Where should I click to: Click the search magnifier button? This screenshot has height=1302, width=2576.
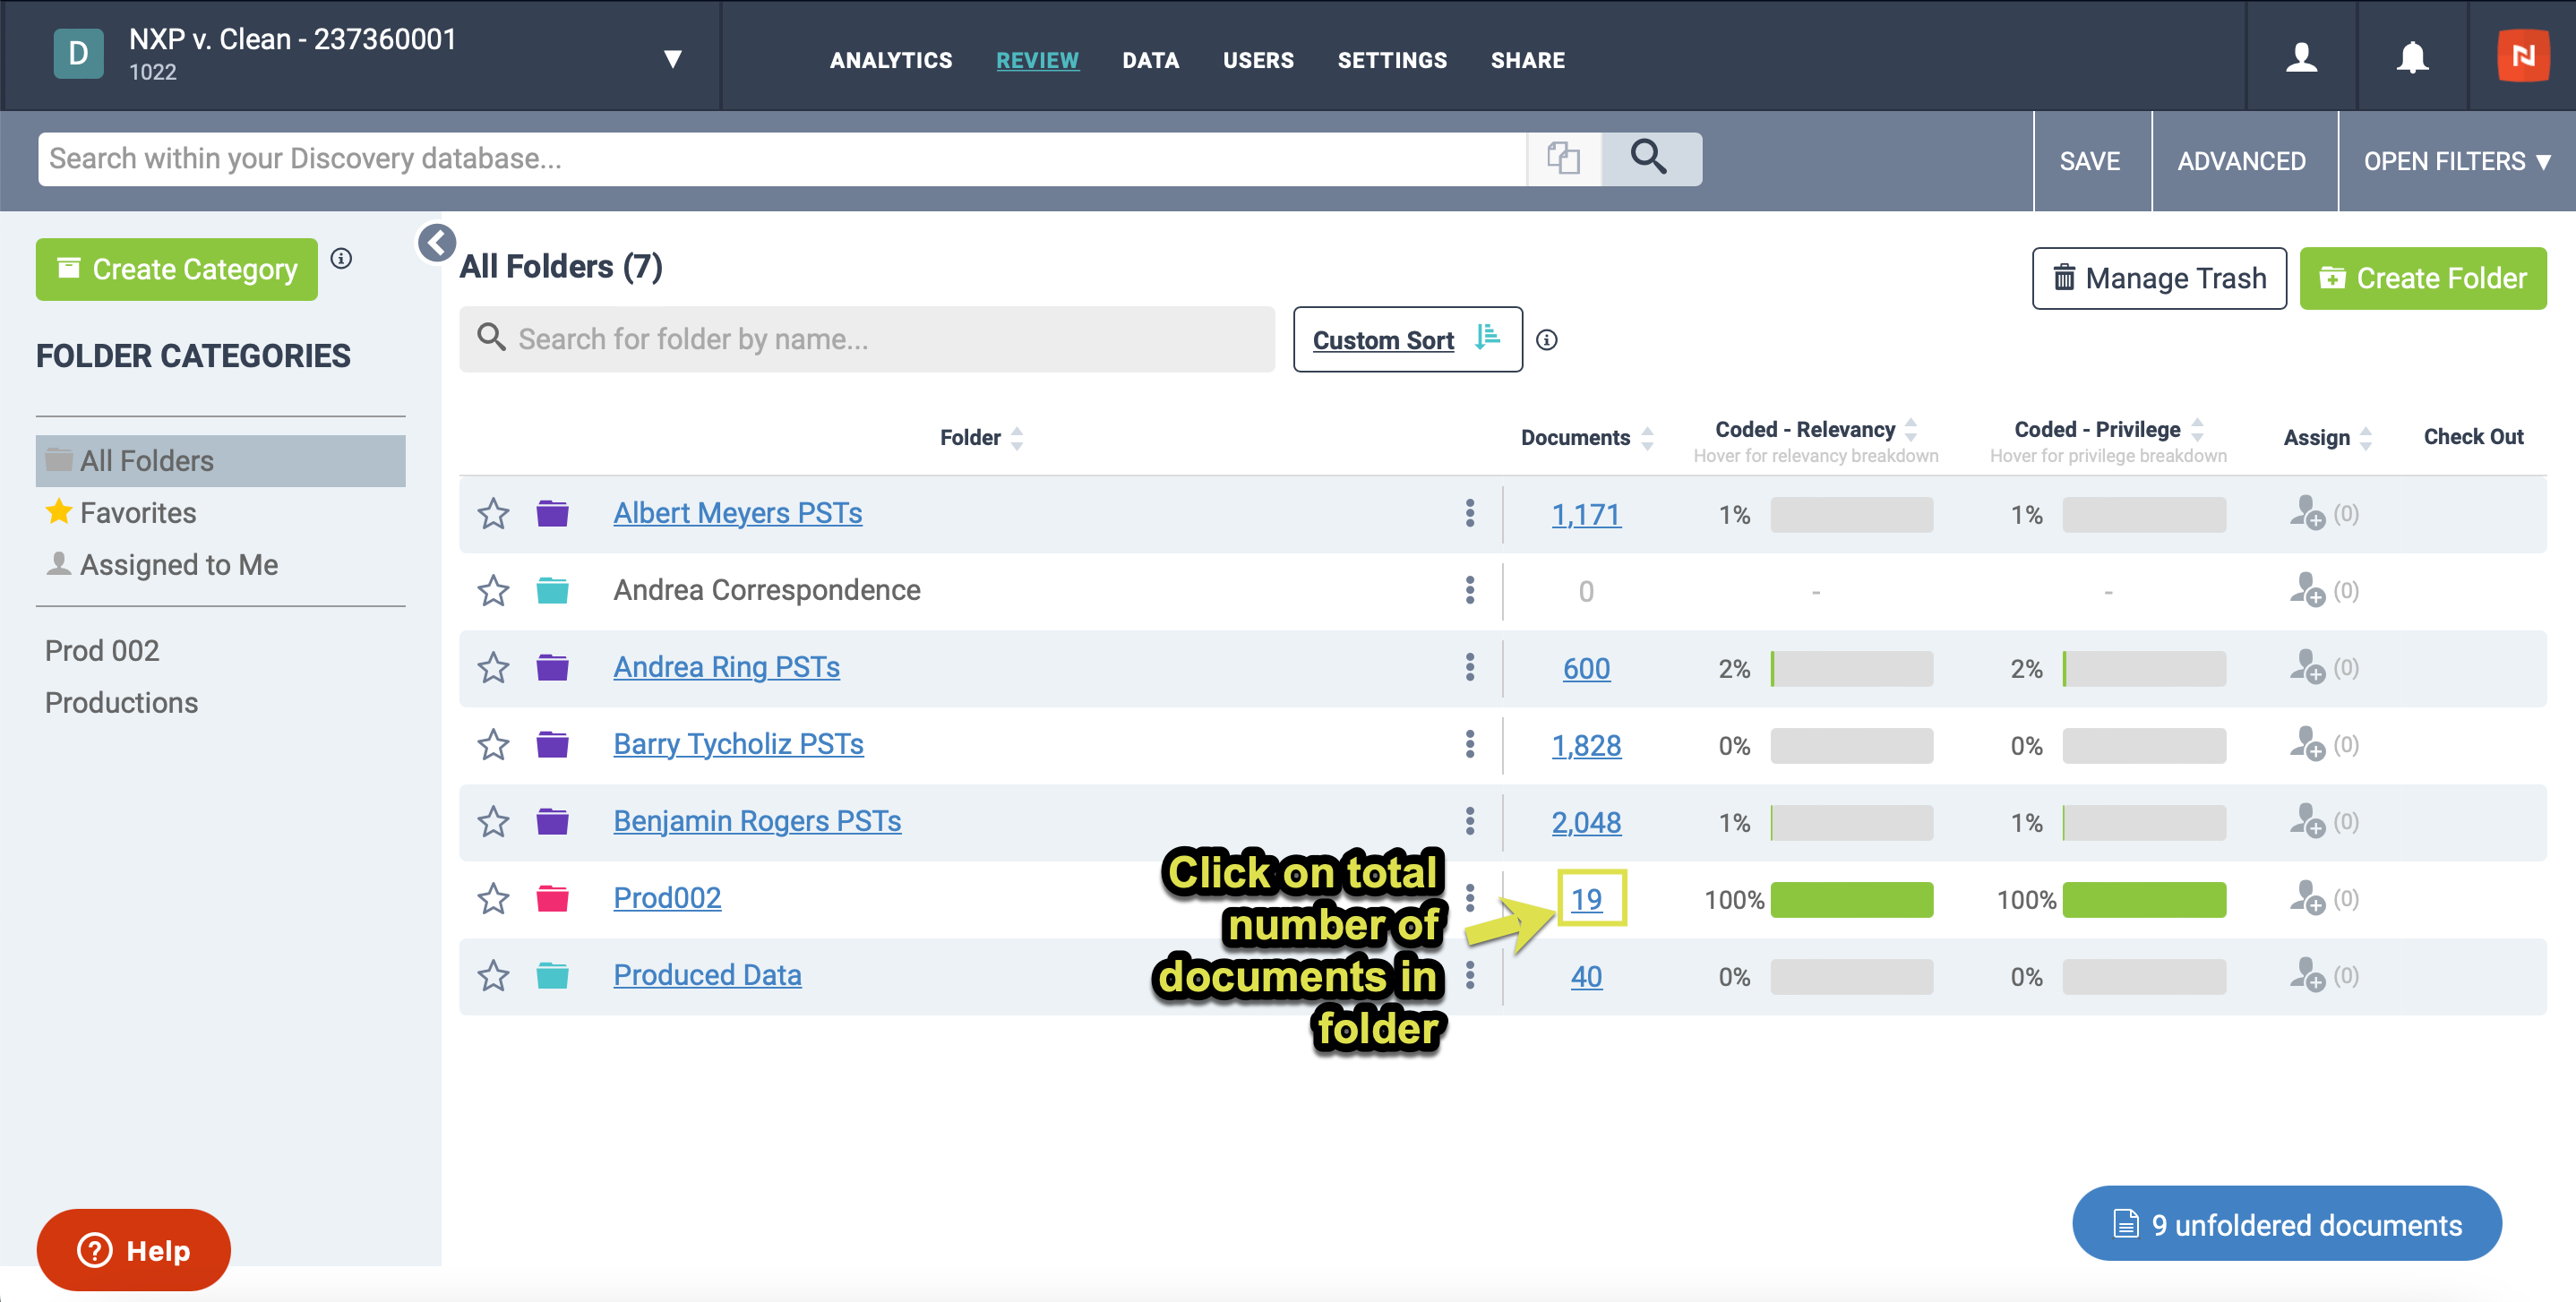point(1650,158)
